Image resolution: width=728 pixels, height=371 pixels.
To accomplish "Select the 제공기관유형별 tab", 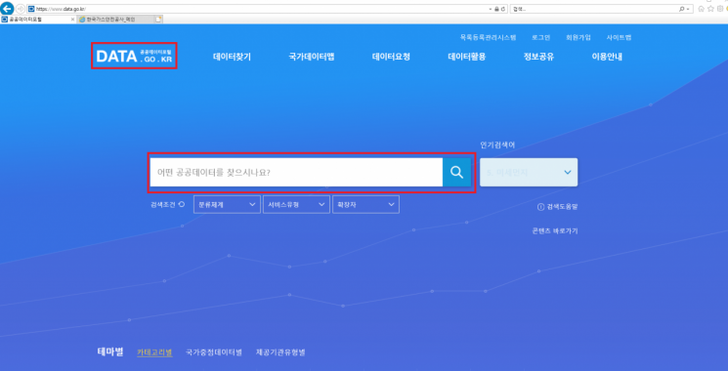I will point(280,352).
